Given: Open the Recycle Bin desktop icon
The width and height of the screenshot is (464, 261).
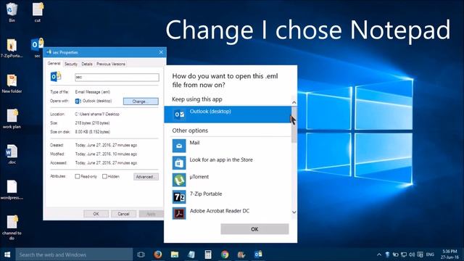Looking at the screenshot, I should 12,12.
